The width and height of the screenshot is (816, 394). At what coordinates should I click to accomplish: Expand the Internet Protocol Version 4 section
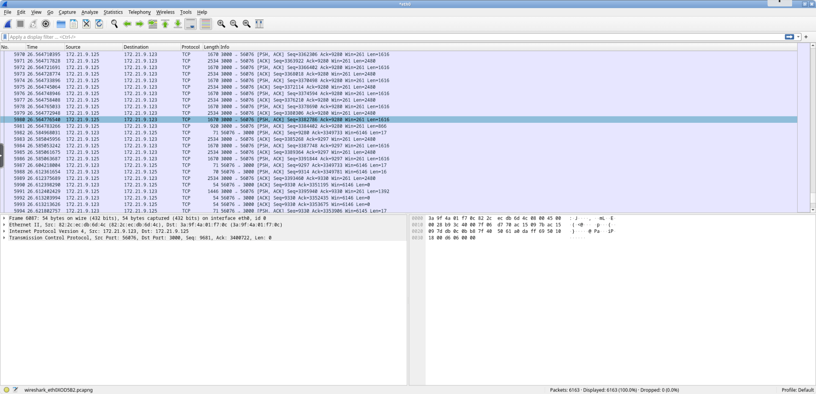click(4, 231)
